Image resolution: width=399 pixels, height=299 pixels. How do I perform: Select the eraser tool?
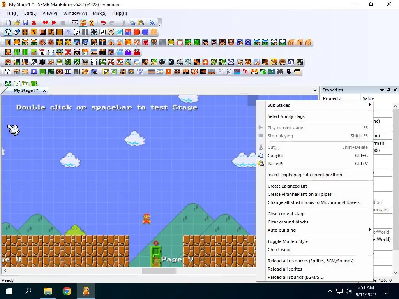(17, 32)
